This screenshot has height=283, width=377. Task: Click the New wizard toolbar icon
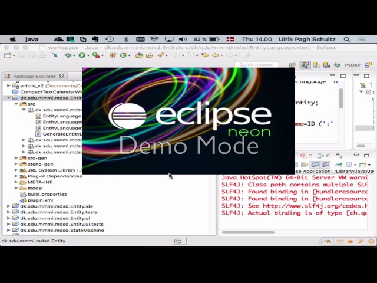click(8, 55)
